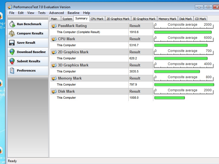Click the Memory Mark green result bar
Screen dimensions: 219x164
pyautogui.click(x=184, y=85)
